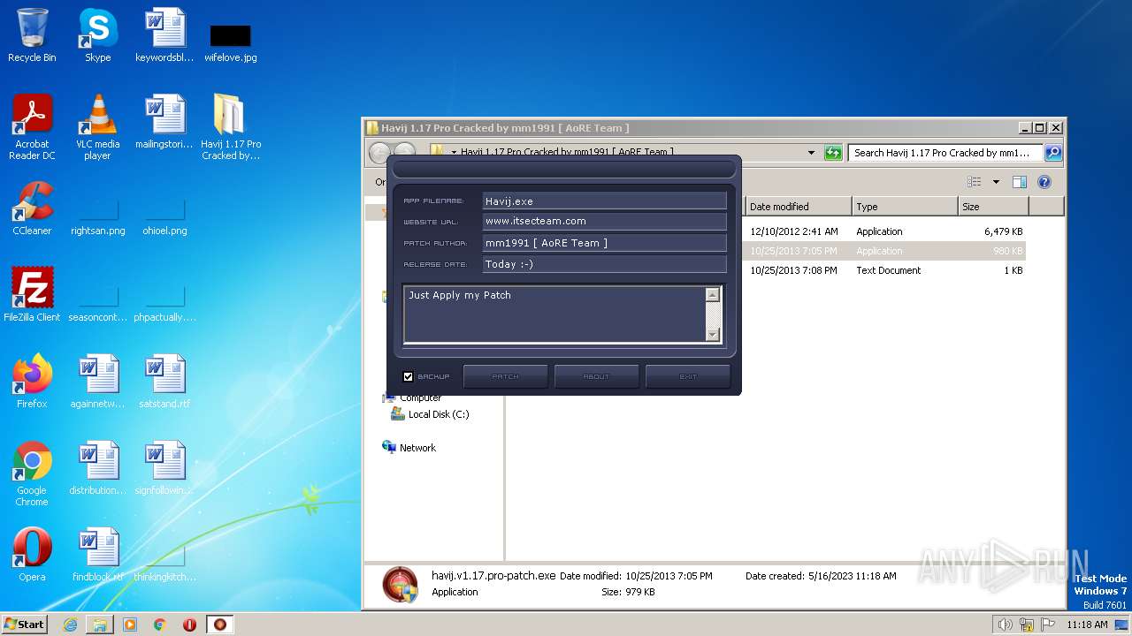The image size is (1132, 636).
Task: Select the againnetw... Word document
Action: [x=97, y=381]
